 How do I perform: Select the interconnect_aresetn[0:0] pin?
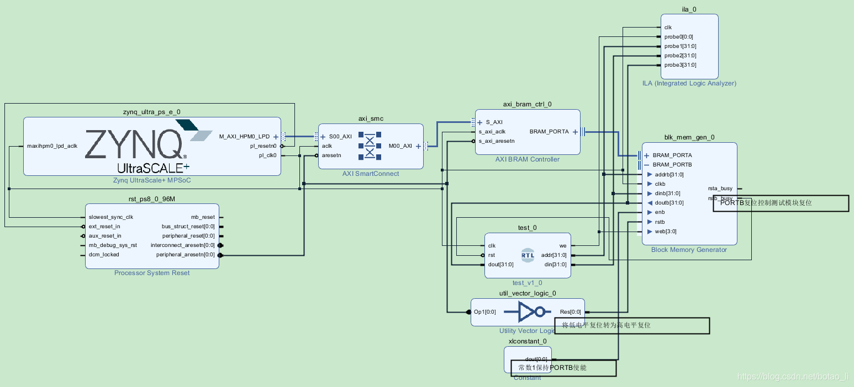click(183, 245)
